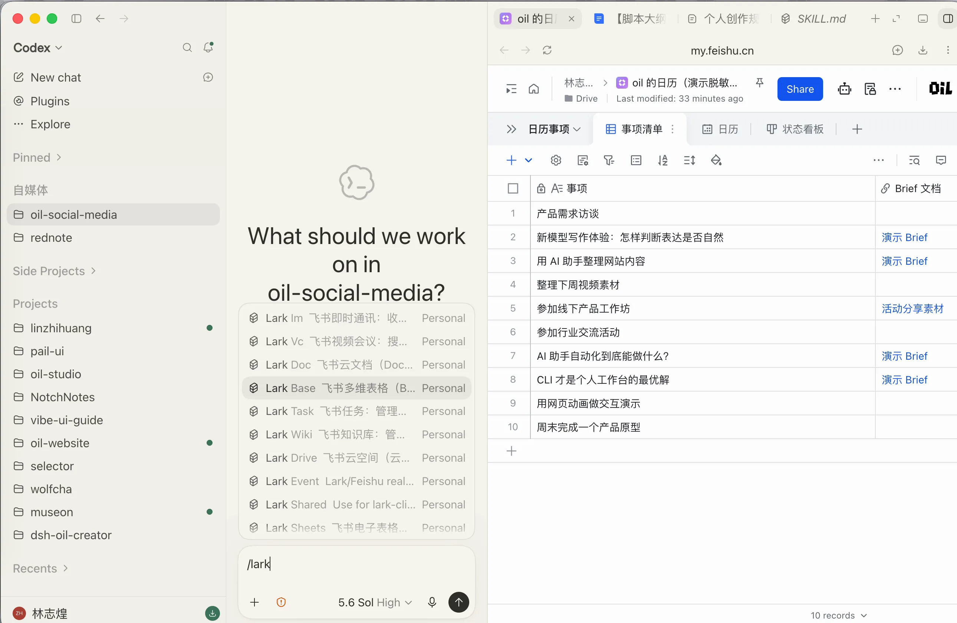Open Plugins in the sidebar
Image resolution: width=957 pixels, height=623 pixels.
(x=50, y=101)
